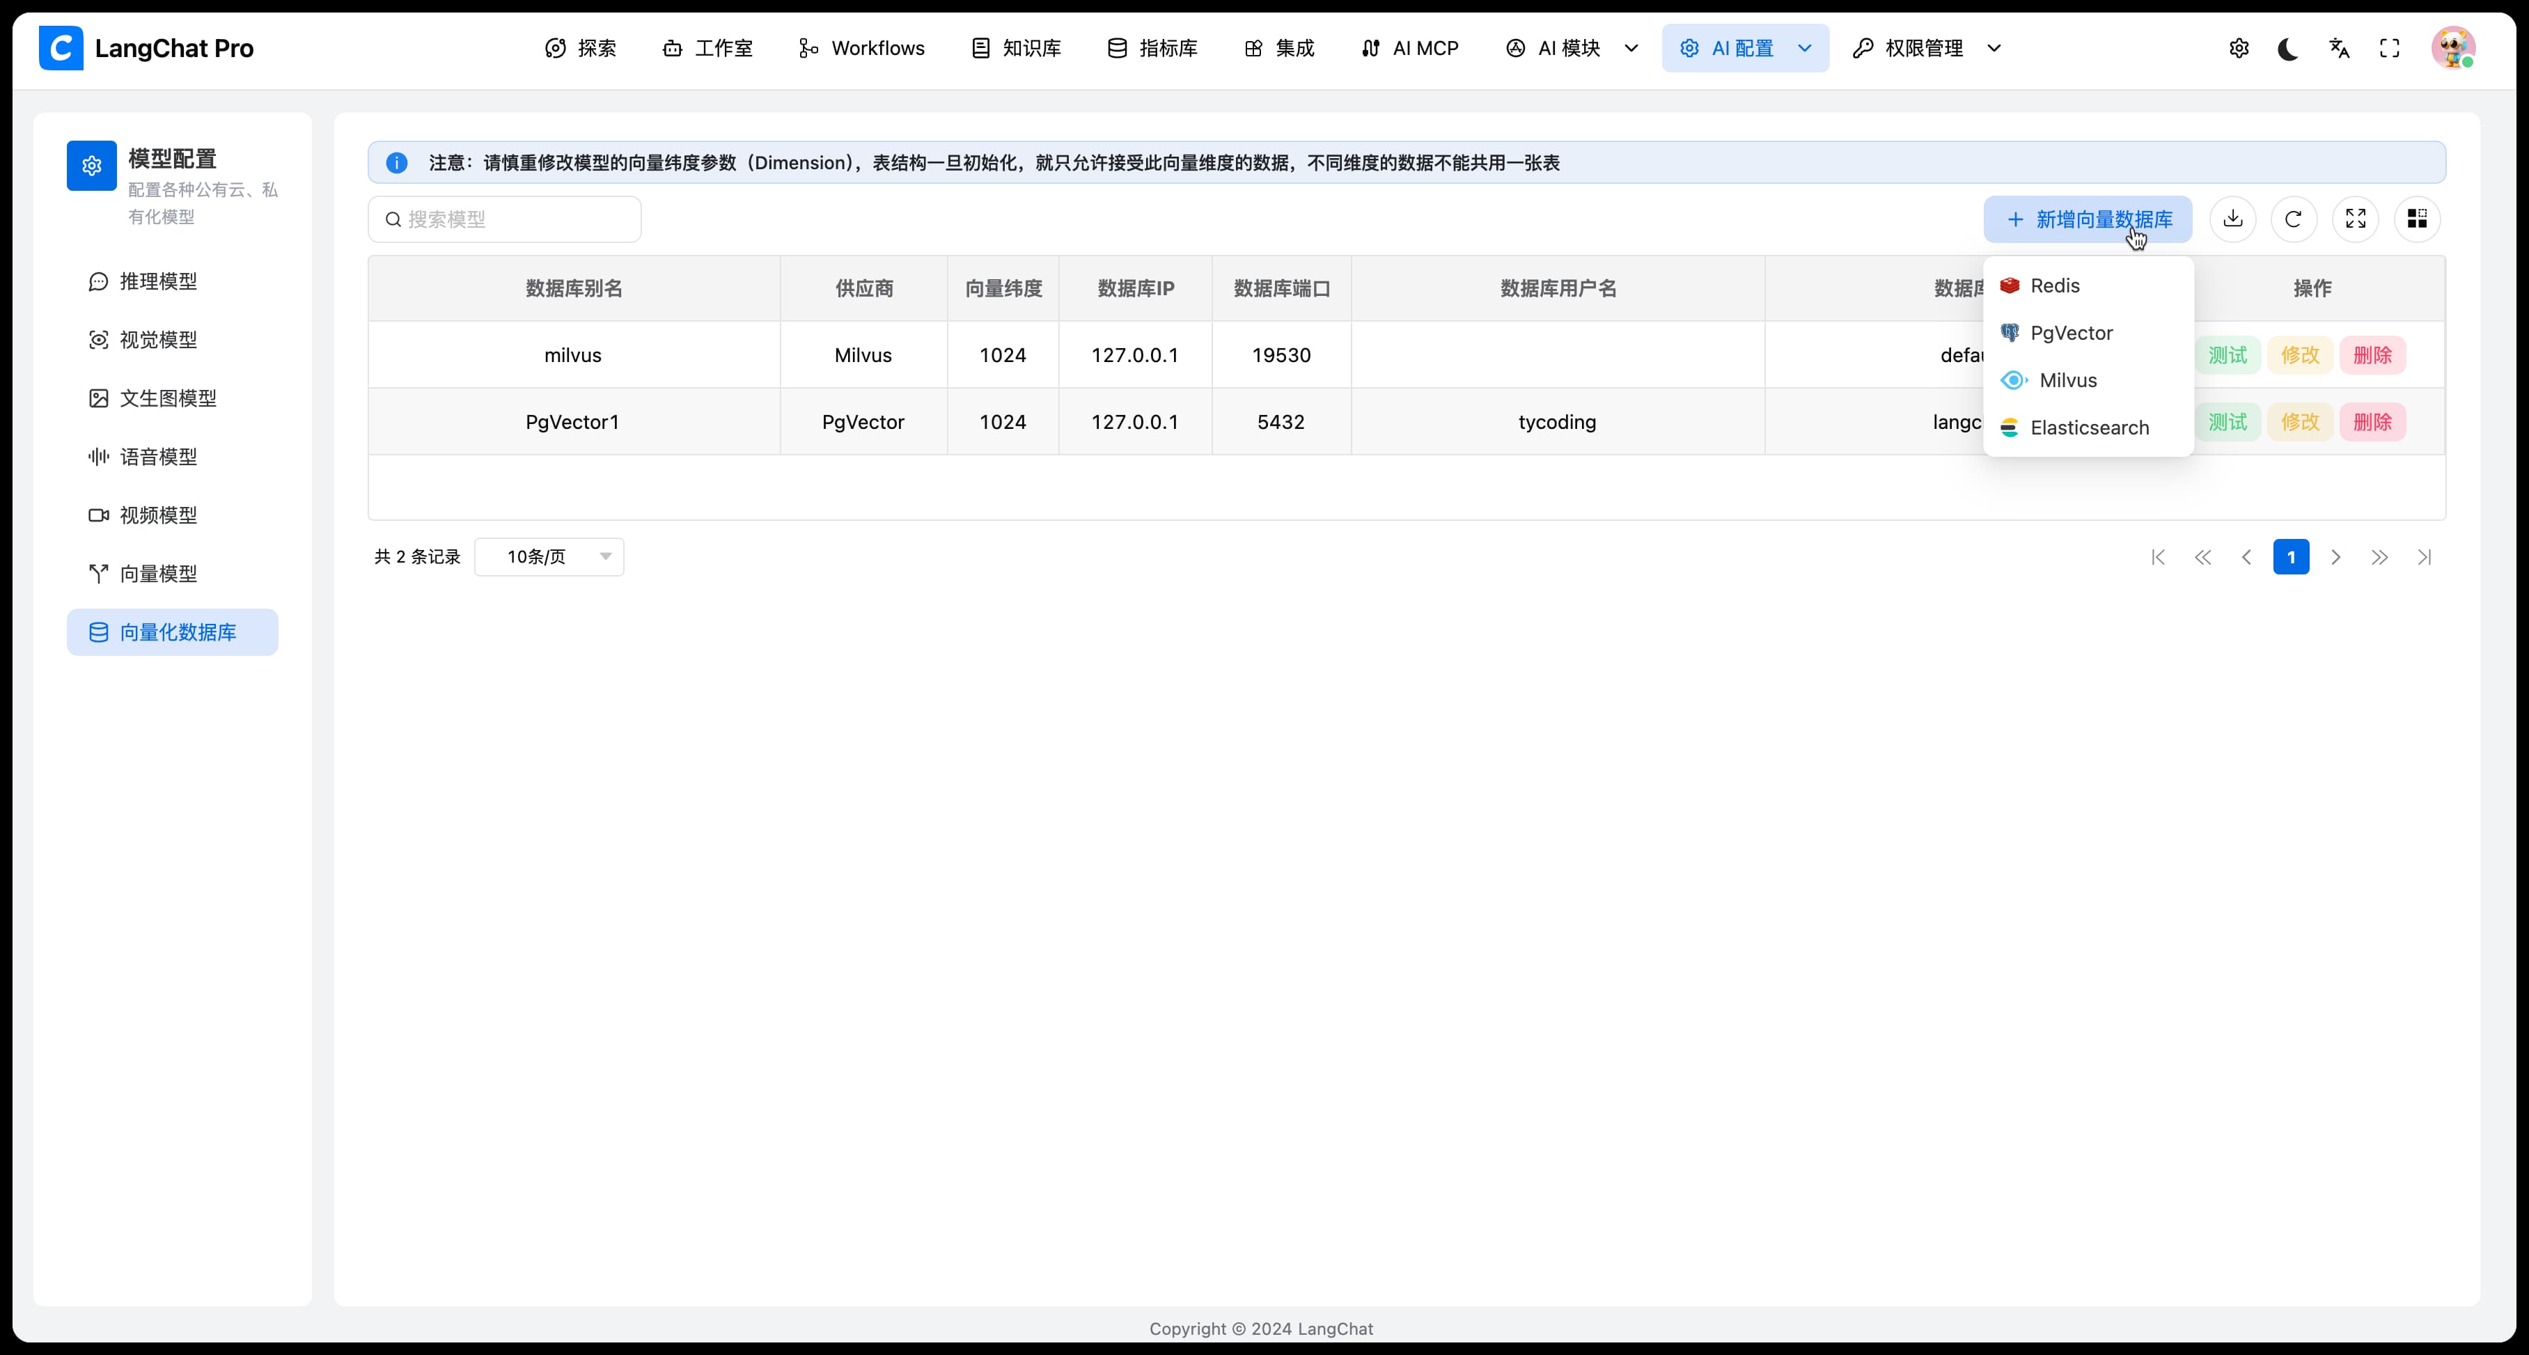Click the refresh table icon button

coord(2294,219)
